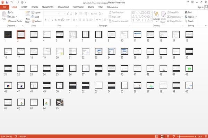Switch to the TRANSITIONS tab

[48, 7]
